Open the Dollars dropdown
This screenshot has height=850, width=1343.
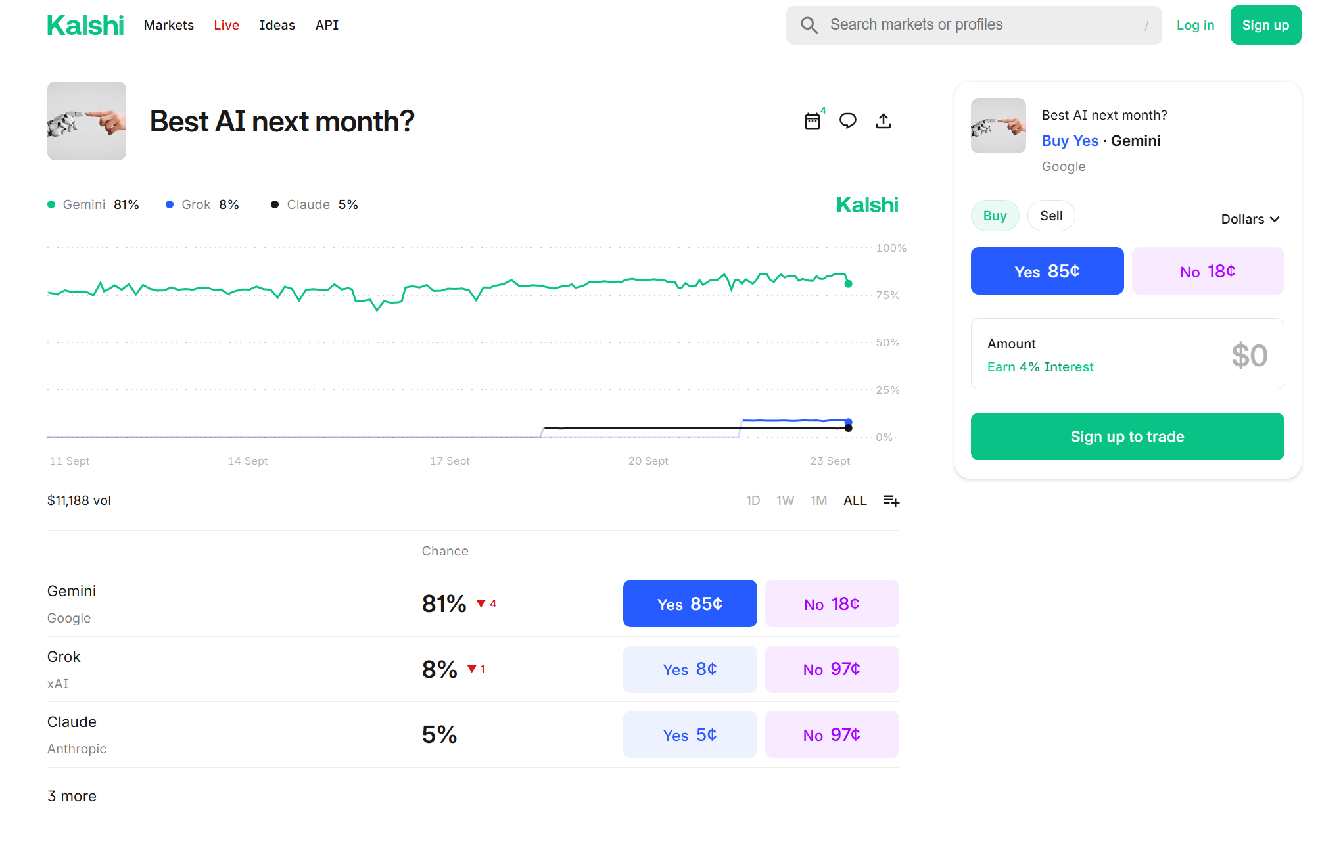(1250, 219)
